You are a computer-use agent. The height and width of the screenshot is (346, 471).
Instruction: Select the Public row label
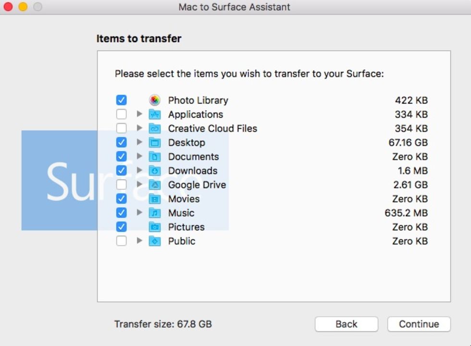pyautogui.click(x=182, y=241)
